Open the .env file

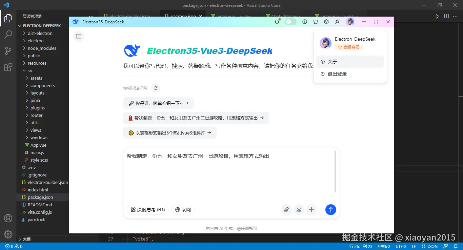pyautogui.click(x=42, y=167)
